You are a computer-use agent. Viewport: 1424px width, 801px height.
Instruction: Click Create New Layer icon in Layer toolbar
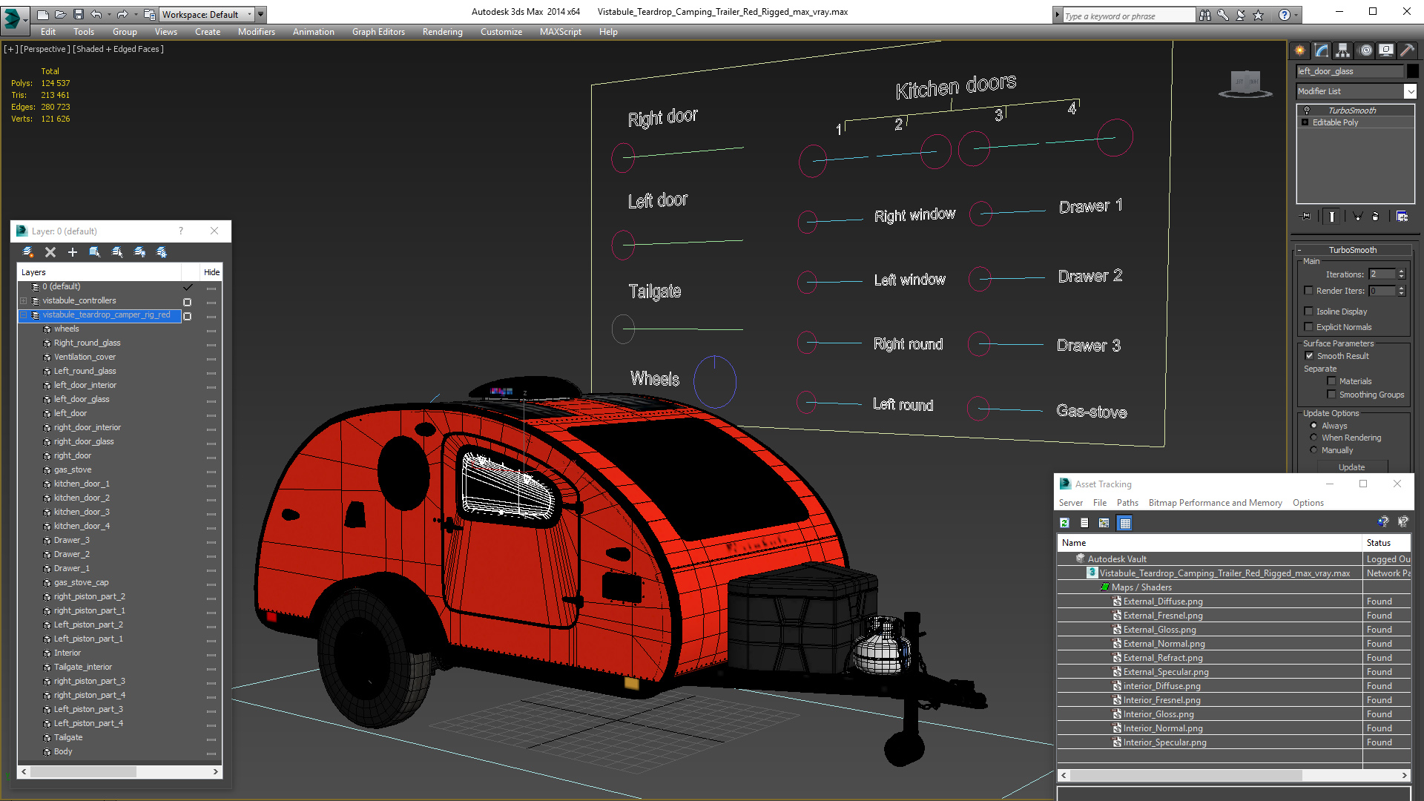point(28,252)
